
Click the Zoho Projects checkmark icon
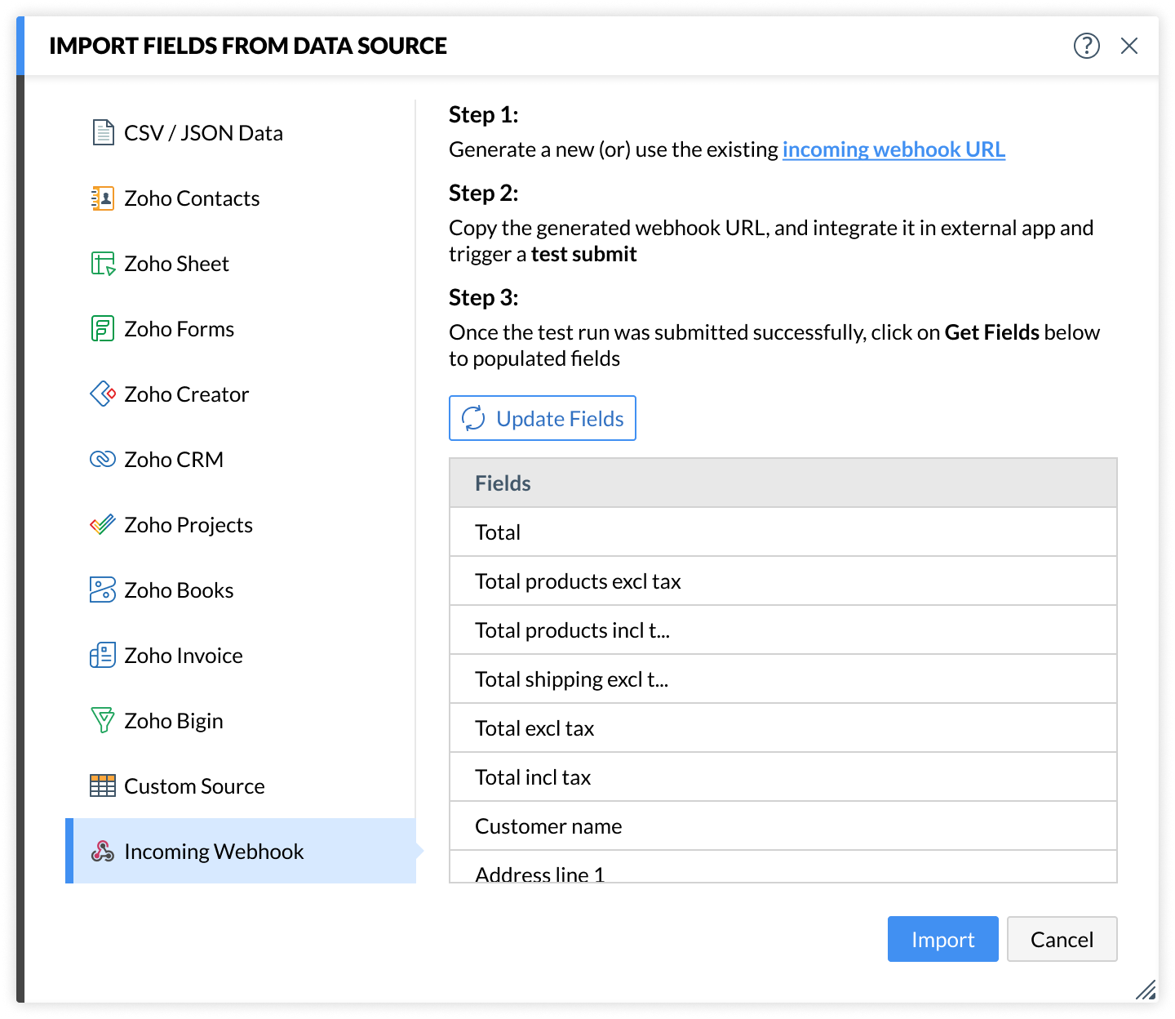103,525
